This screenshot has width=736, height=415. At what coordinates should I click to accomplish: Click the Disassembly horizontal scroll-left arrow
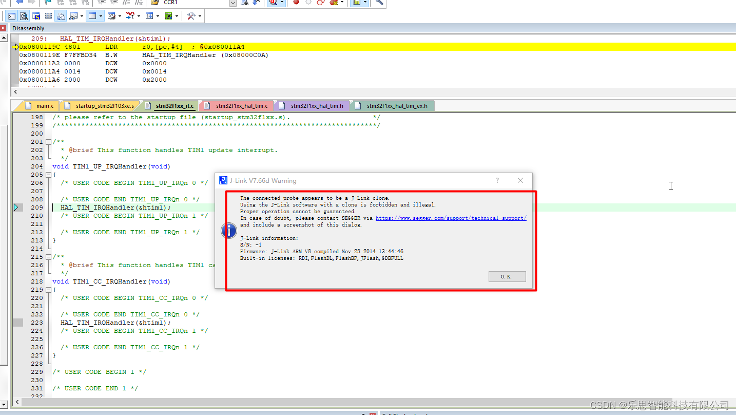coord(15,91)
